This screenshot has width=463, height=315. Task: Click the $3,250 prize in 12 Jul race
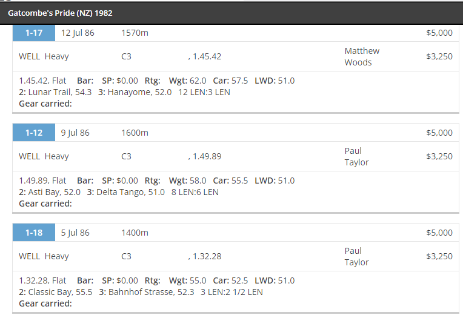[x=439, y=56]
